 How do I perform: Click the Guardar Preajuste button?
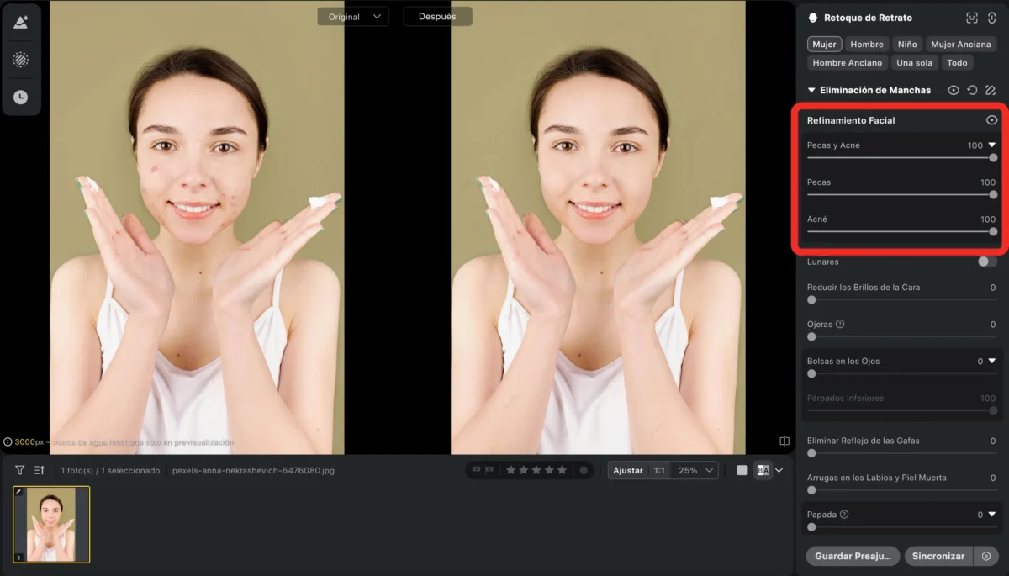point(853,556)
